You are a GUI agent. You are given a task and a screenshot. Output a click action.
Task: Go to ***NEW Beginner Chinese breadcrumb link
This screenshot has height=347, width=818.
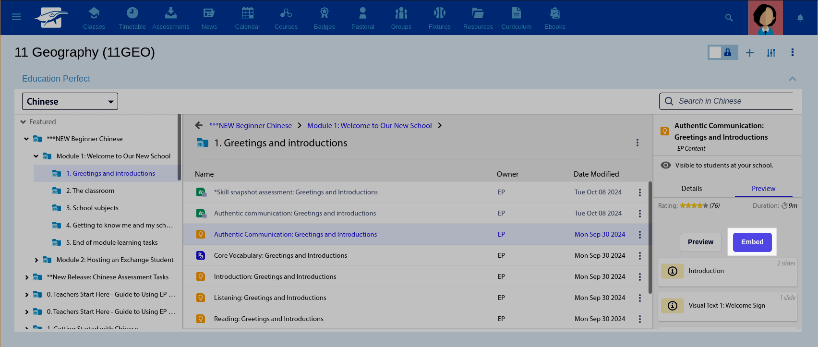click(x=251, y=126)
